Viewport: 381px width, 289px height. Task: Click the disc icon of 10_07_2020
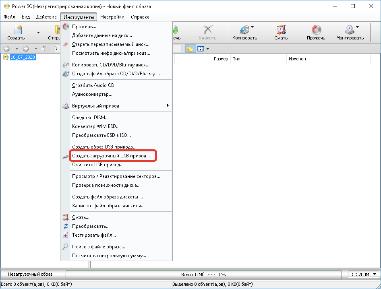6,57
